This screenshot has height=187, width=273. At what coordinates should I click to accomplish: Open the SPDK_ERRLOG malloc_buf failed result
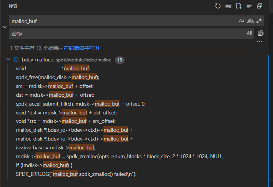click(x=76, y=174)
